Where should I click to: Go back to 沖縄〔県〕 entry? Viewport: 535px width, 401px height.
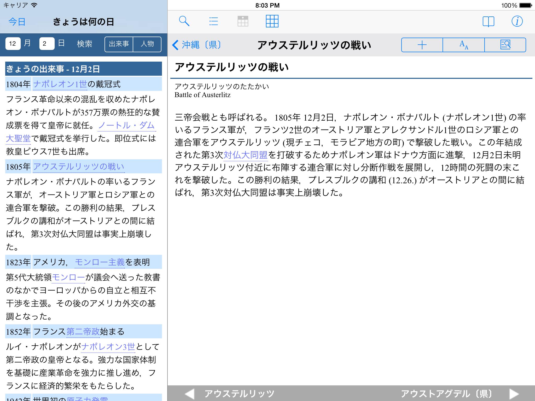point(197,45)
